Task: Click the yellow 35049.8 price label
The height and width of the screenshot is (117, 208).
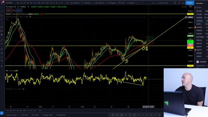Action: (190, 14)
